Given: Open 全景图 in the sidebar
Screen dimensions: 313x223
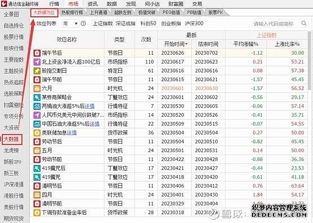Looking at the screenshot, I should click(x=11, y=14).
